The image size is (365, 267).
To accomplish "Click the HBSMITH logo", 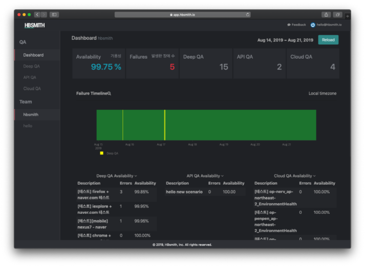I will coord(34,25).
